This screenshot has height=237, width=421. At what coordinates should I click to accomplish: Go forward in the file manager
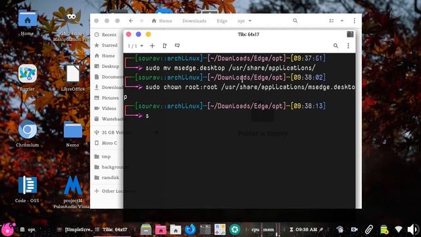[141, 20]
